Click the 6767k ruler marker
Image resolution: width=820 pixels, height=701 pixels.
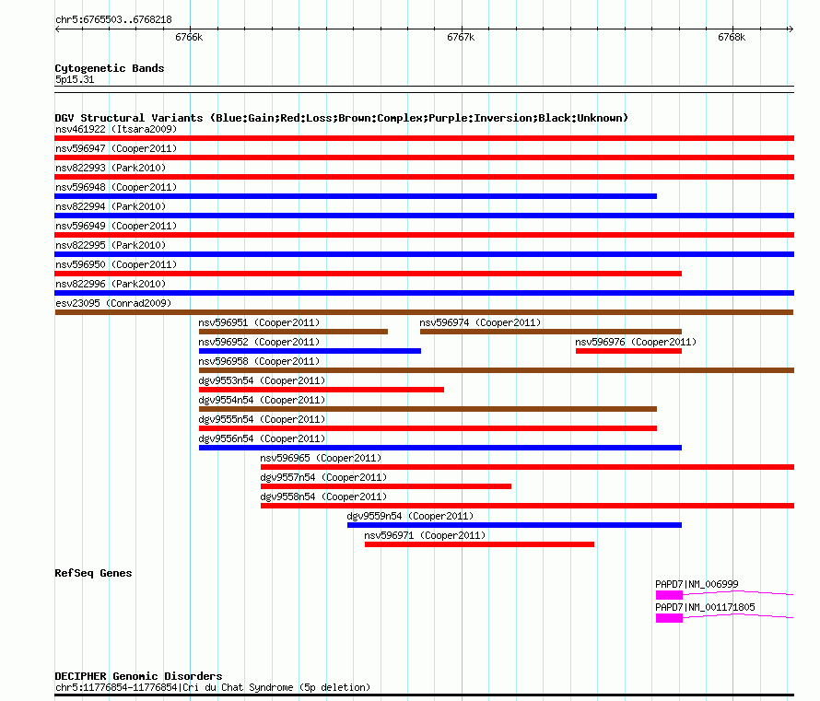(x=461, y=37)
